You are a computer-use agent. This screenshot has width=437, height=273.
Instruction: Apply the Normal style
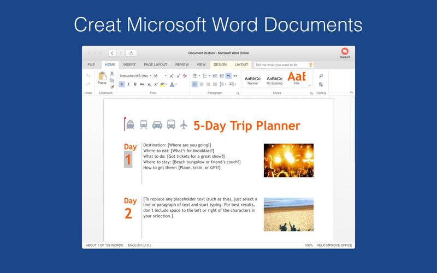(252, 80)
